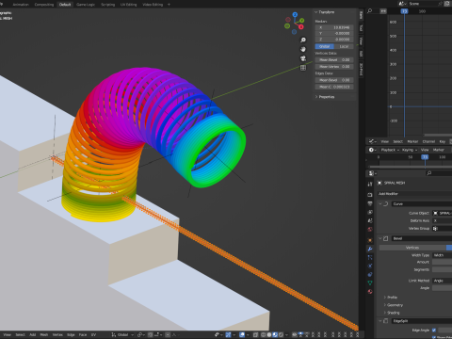Expand the Shading subpanel
The height and width of the screenshot is (339, 452).
click(x=385, y=313)
